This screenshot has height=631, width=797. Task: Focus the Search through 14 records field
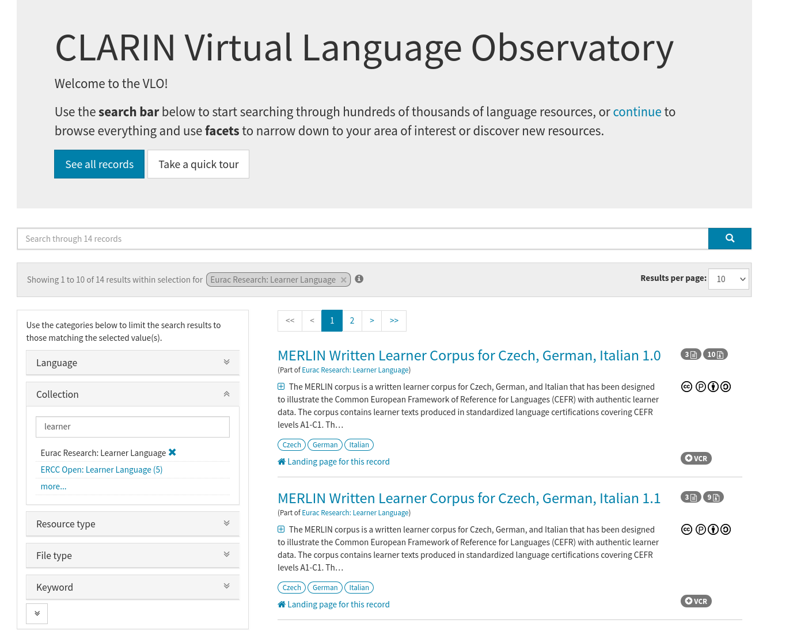(363, 239)
